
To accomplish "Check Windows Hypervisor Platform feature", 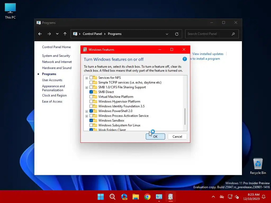I will (91, 101).
